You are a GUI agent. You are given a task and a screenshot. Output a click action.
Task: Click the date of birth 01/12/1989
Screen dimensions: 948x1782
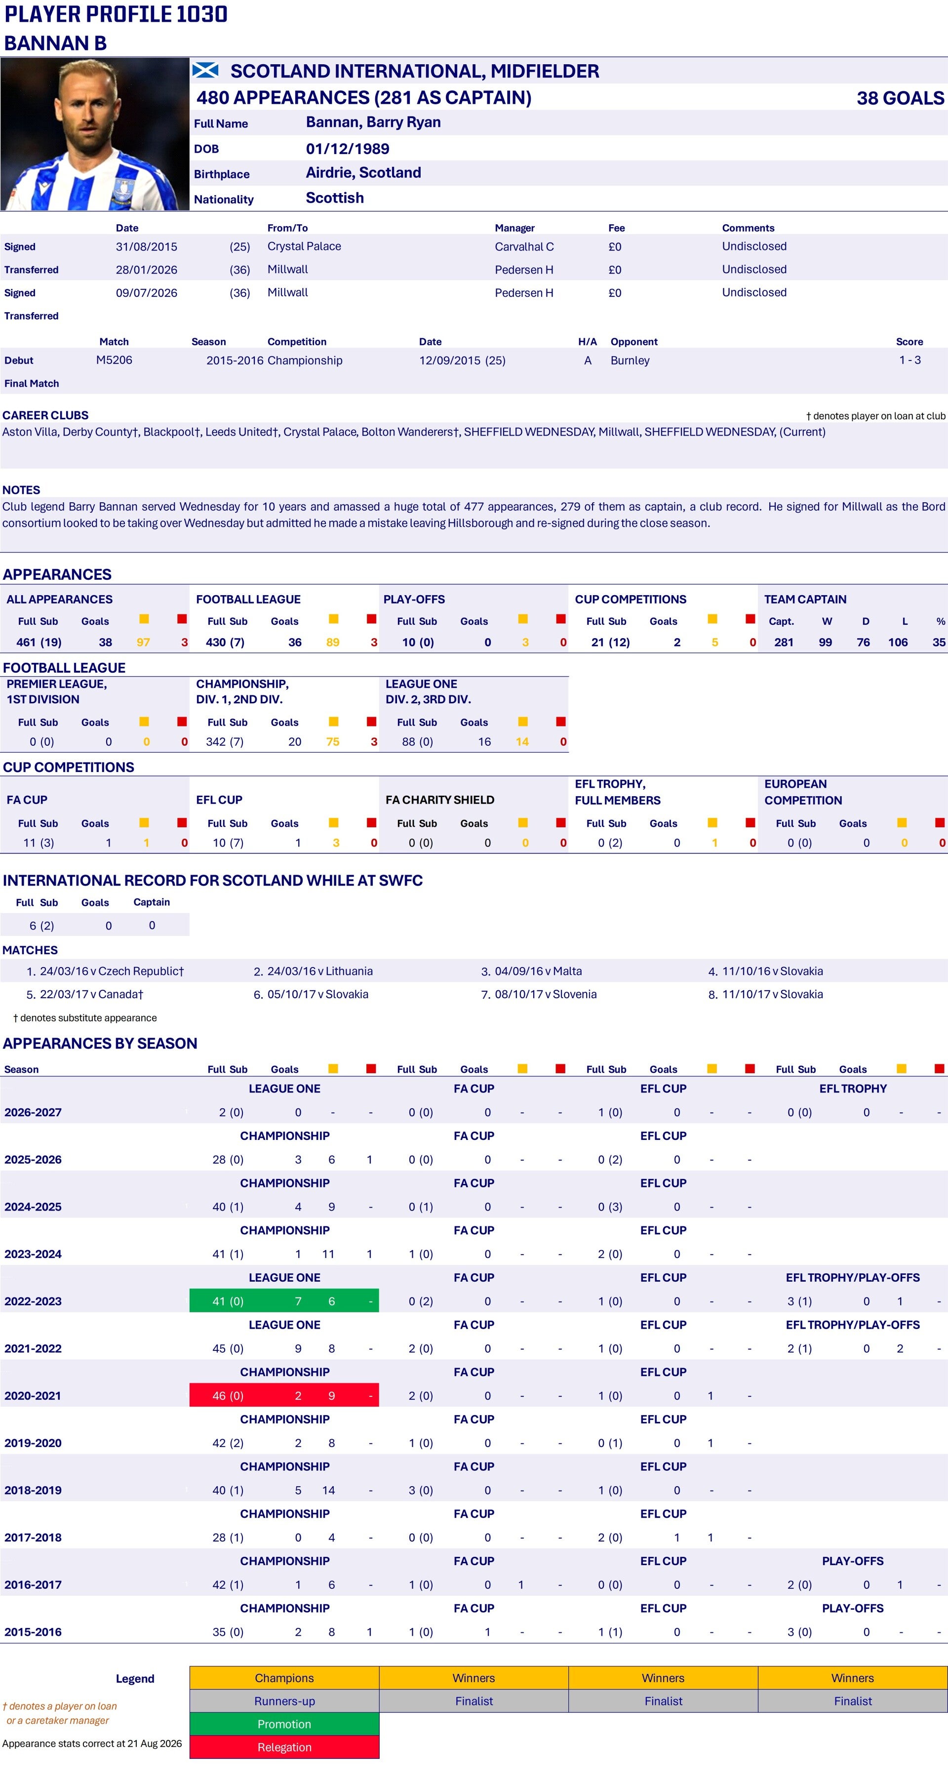click(x=348, y=149)
